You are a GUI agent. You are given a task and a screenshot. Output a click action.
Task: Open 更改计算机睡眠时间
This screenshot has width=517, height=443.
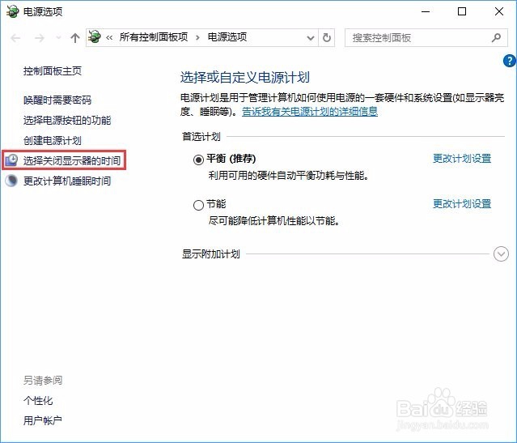tap(67, 181)
